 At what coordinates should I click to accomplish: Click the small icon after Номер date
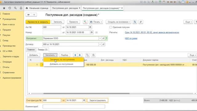(96, 32)
